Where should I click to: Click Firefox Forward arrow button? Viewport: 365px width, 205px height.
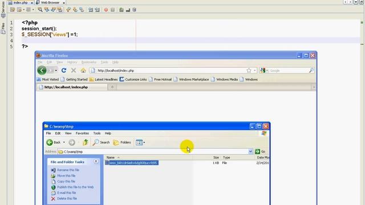pyautogui.click(x=50, y=70)
